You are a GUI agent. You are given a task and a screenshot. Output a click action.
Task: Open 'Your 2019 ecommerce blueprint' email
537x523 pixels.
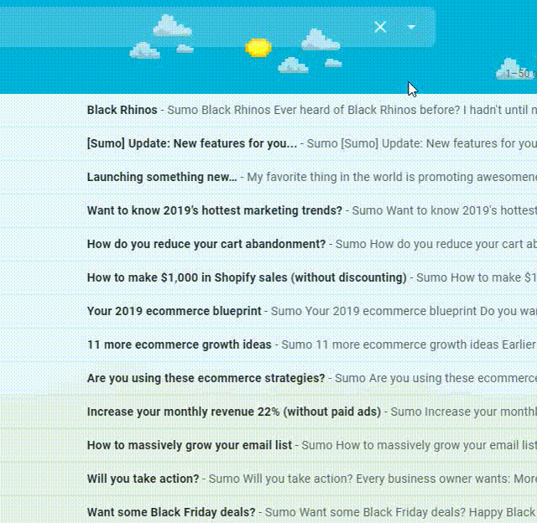click(174, 311)
